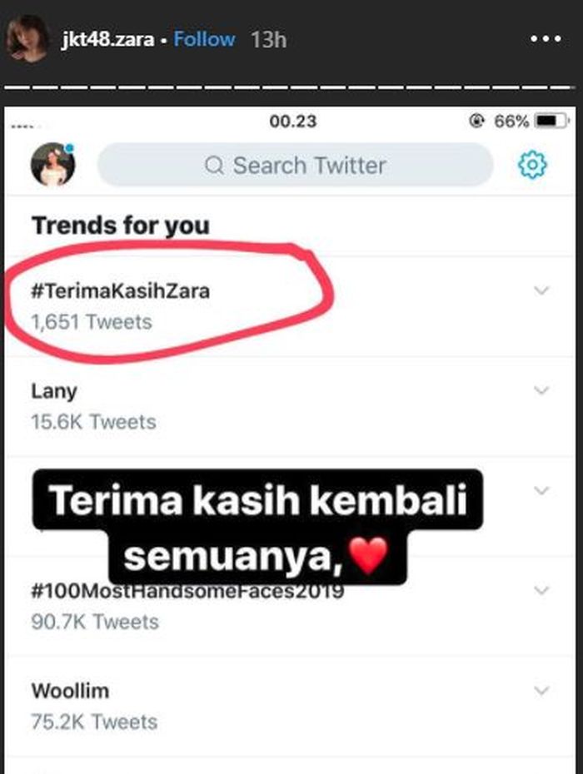Expand the #TerimaKasihZara trend chevron

point(541,290)
